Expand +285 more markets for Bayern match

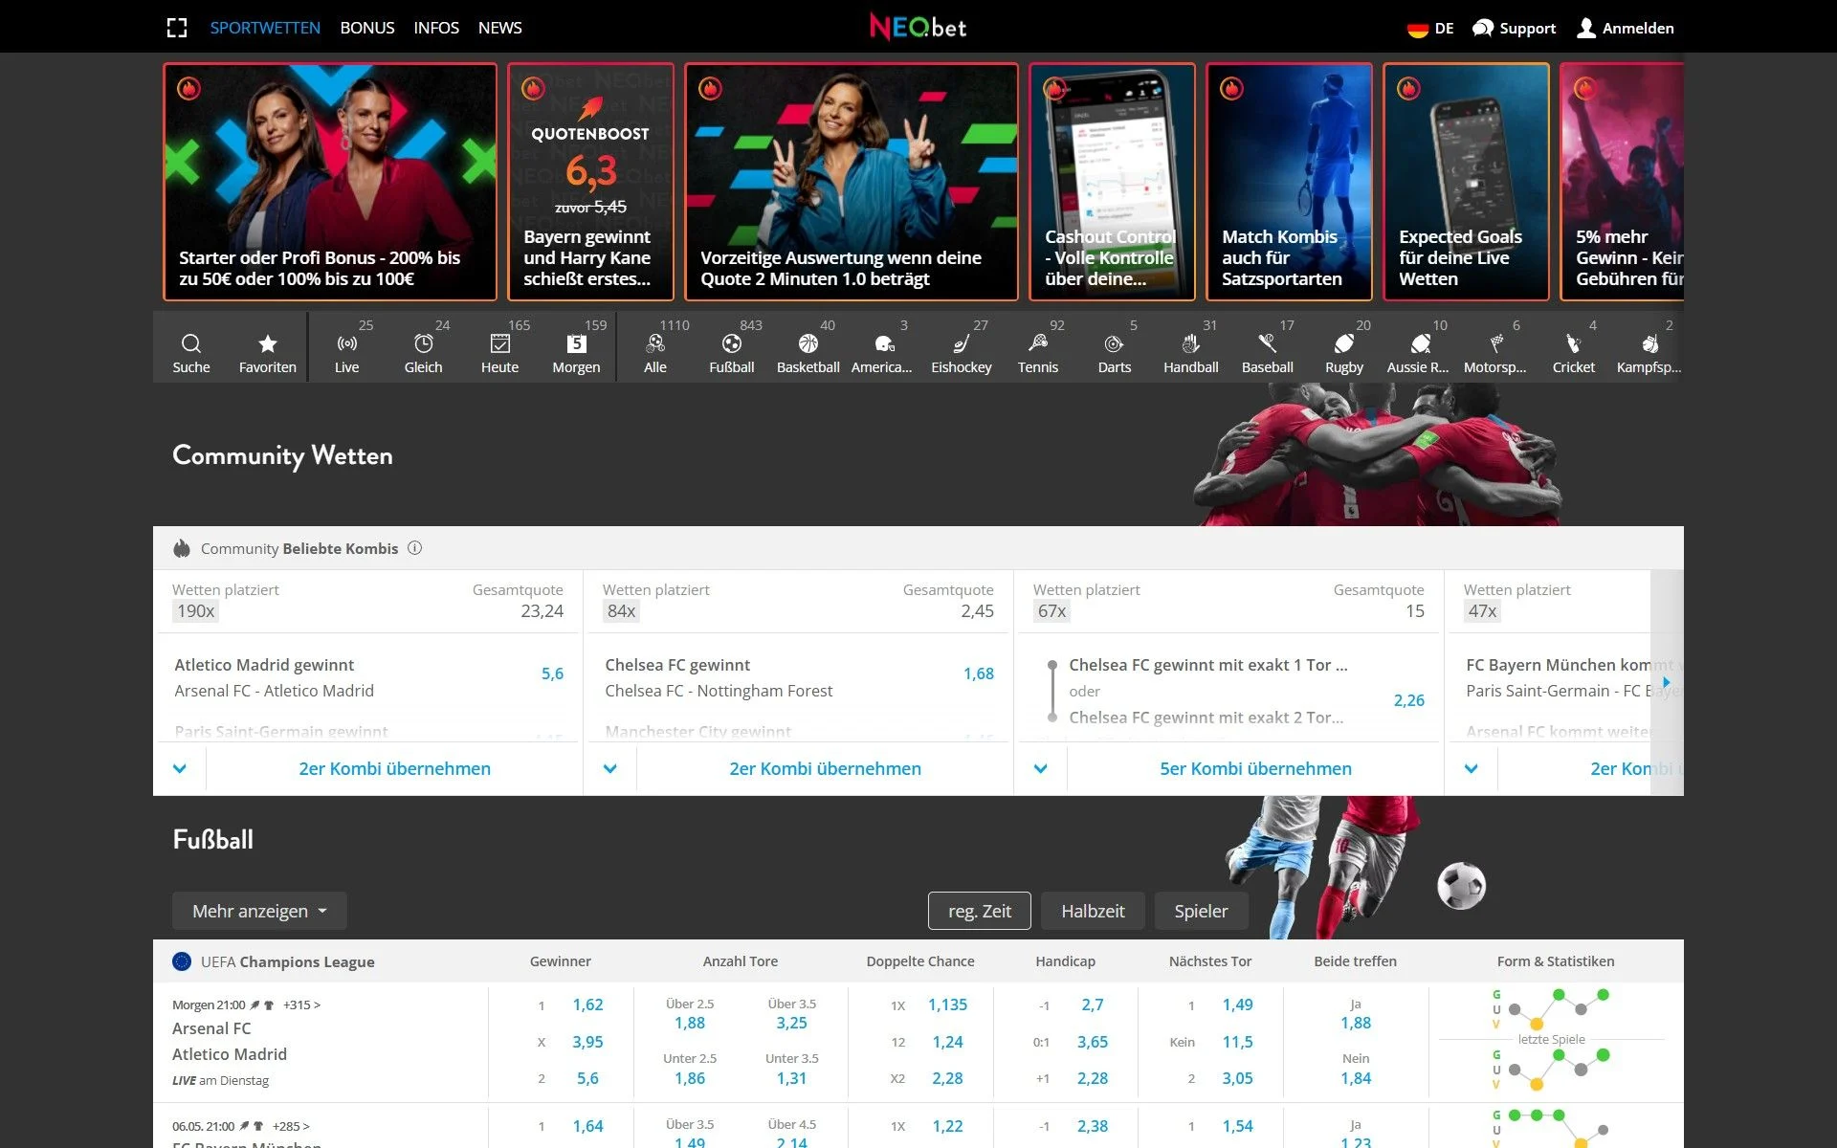coord(291,1126)
